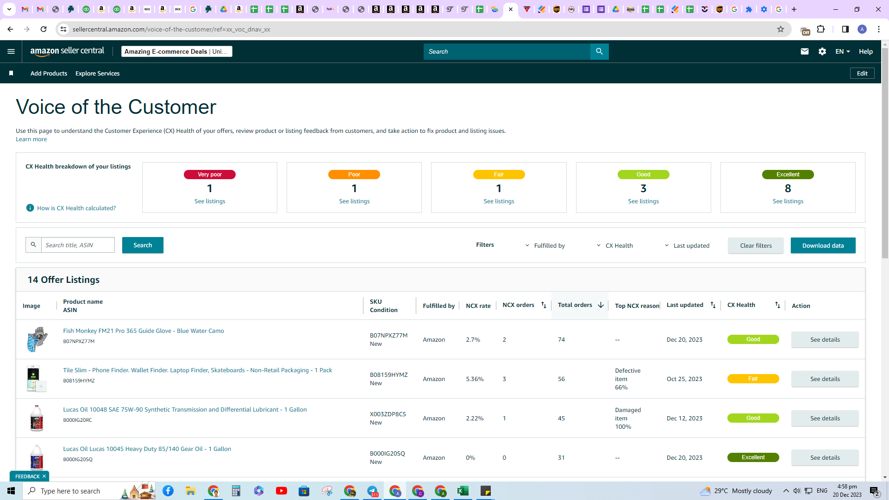Image resolution: width=889 pixels, height=500 pixels.
Task: Sort the table by CX Health column
Action: coord(777,305)
